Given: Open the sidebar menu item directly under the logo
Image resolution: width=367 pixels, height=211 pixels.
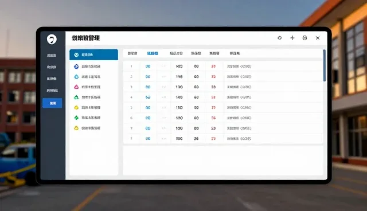Looking at the screenshot, I should click(x=52, y=56).
